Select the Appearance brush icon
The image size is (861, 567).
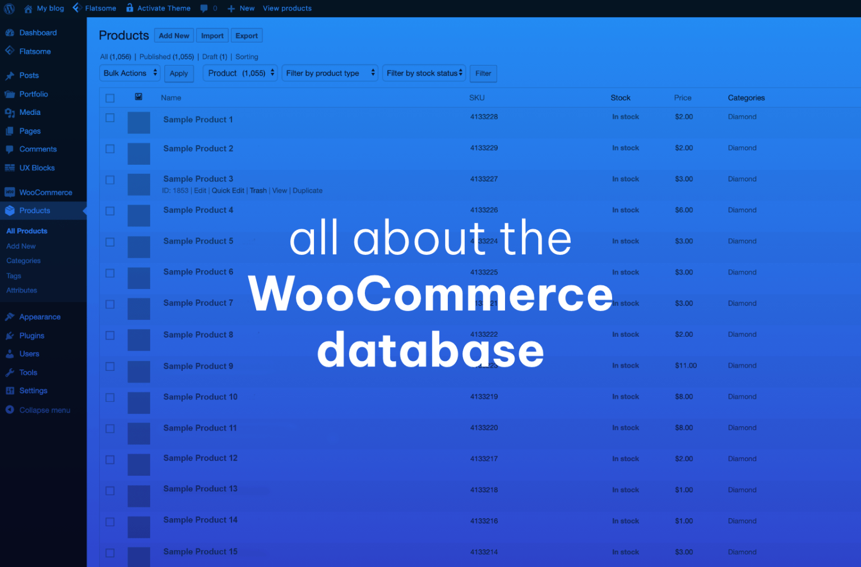[x=10, y=317]
